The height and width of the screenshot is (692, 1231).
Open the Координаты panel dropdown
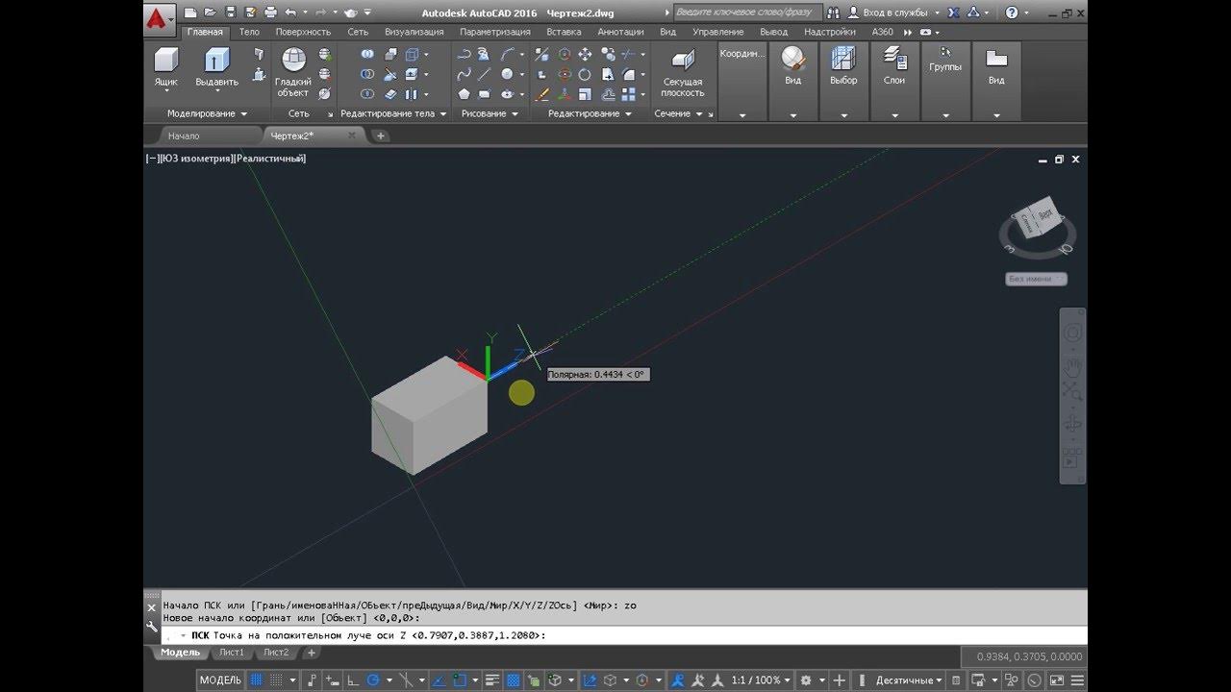[x=742, y=82]
